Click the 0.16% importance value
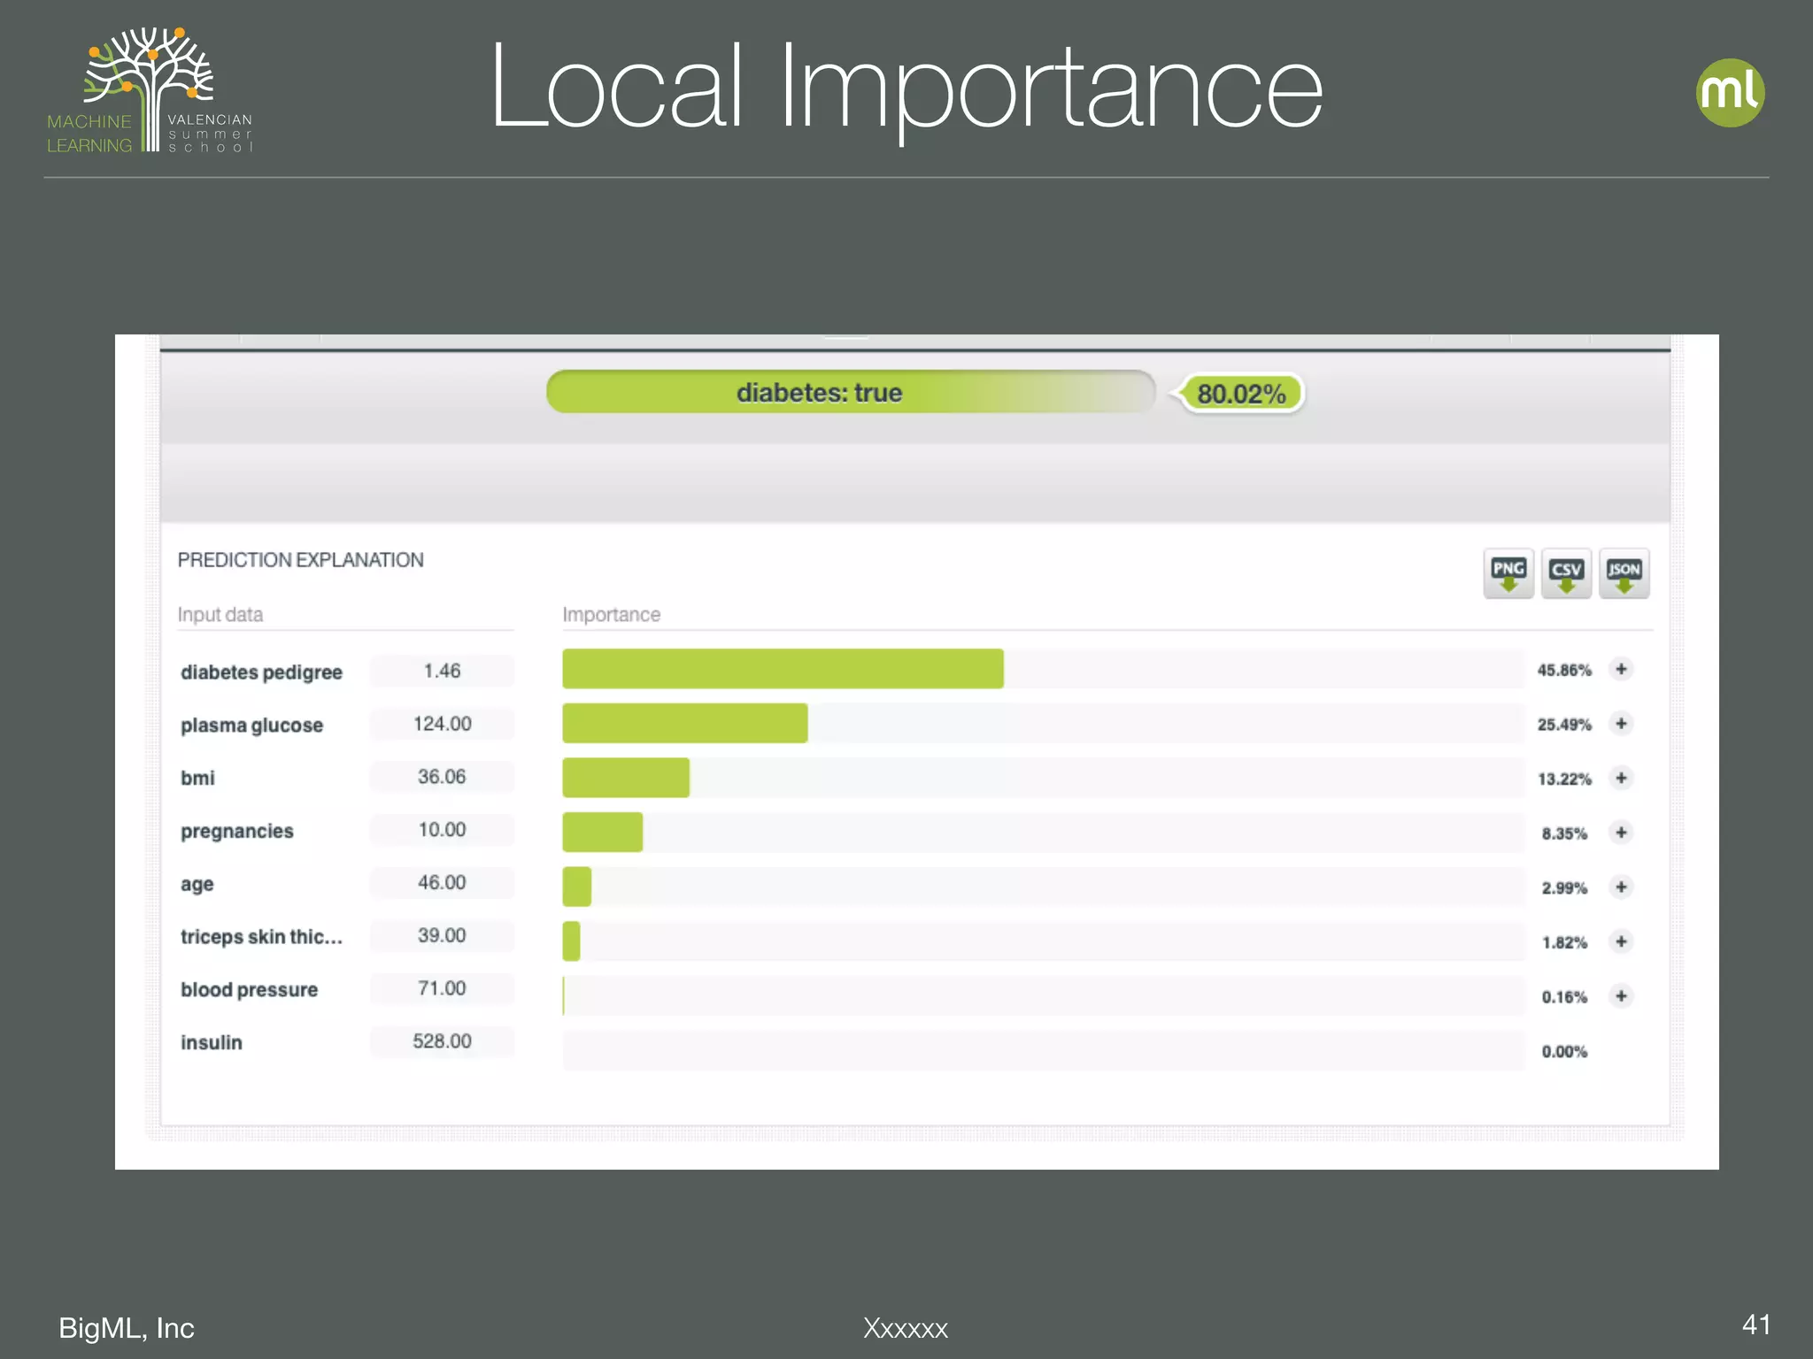Image resolution: width=1813 pixels, height=1359 pixels. pyautogui.click(x=1564, y=997)
